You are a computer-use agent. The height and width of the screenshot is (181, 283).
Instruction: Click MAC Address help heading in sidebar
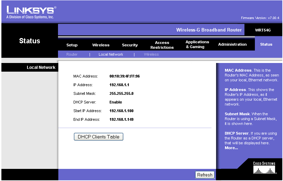click(238, 70)
